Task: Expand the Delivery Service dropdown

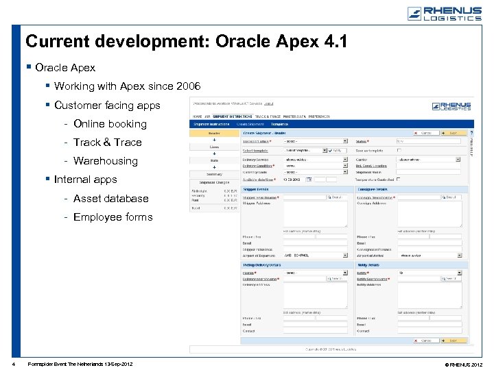Action: (316, 160)
